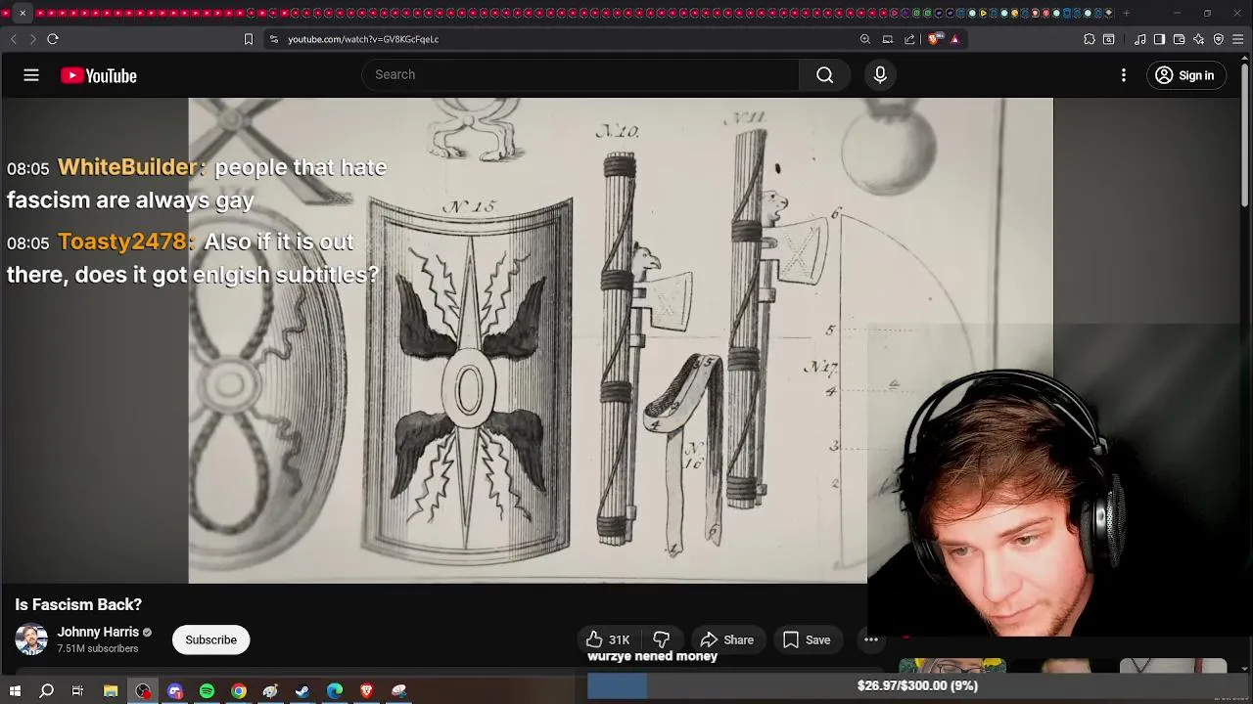
Task: Open Windows taskbar search
Action: [x=46, y=691]
